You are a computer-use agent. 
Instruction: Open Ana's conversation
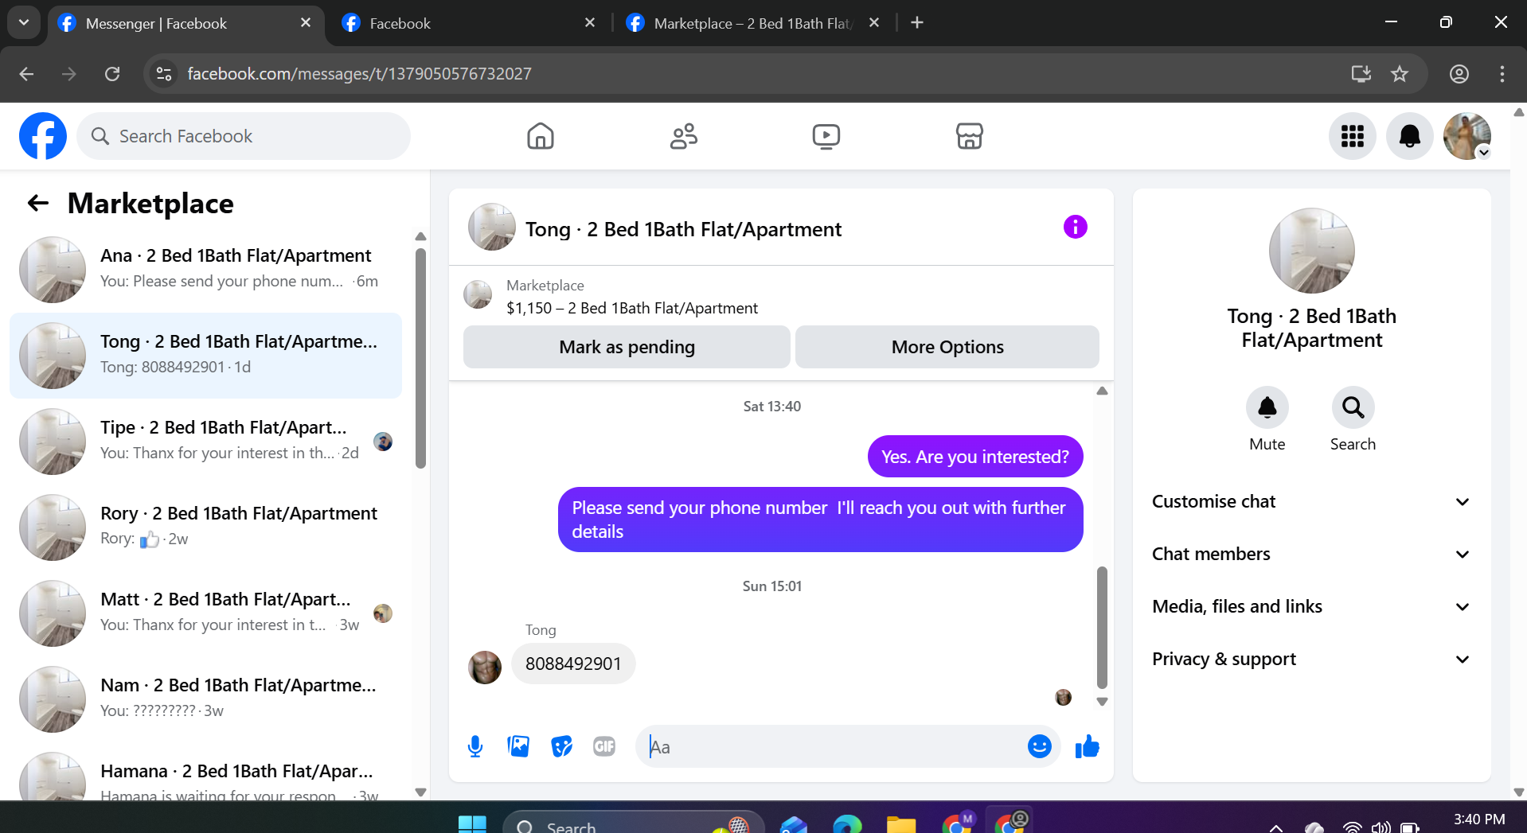click(x=205, y=269)
